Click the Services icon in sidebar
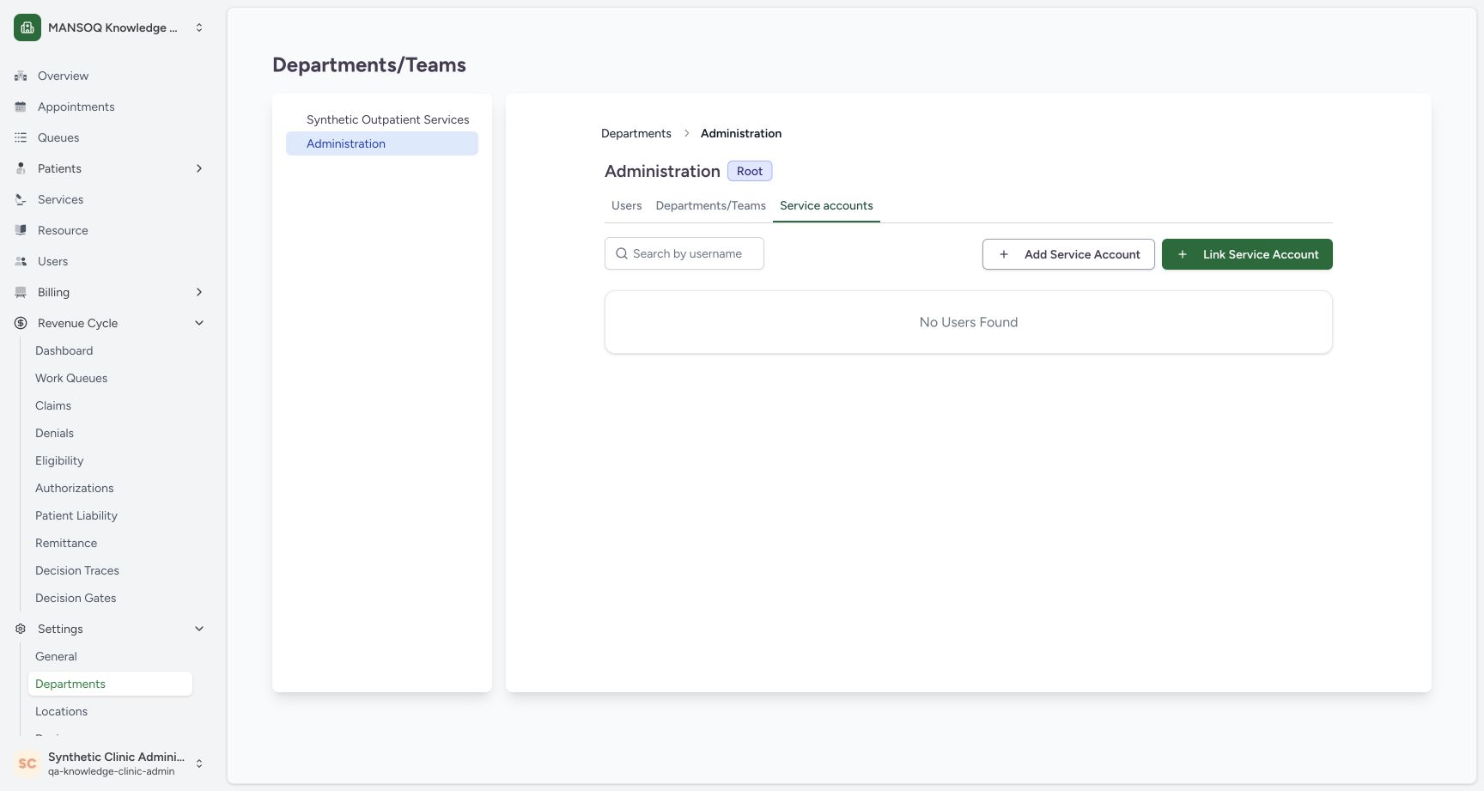Viewport: 1484px width, 791px height. pos(21,199)
